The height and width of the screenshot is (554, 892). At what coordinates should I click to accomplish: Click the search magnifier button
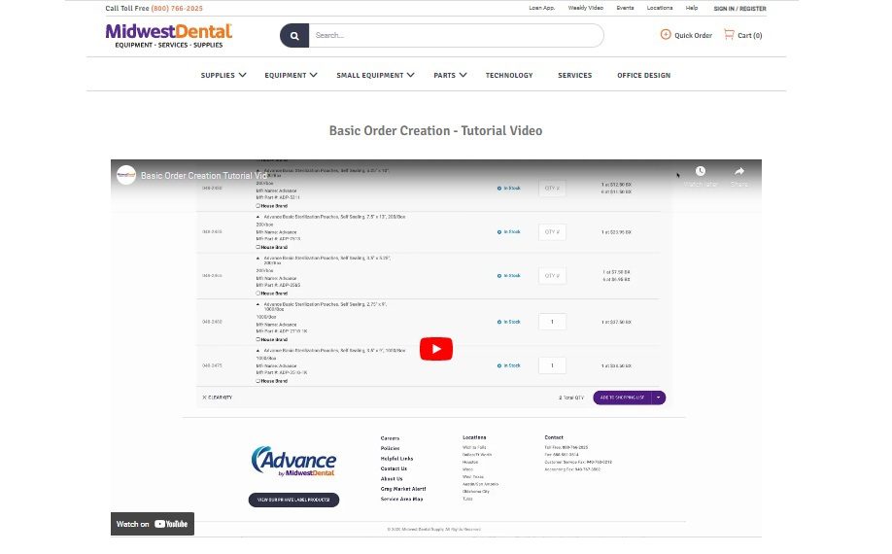(x=294, y=35)
